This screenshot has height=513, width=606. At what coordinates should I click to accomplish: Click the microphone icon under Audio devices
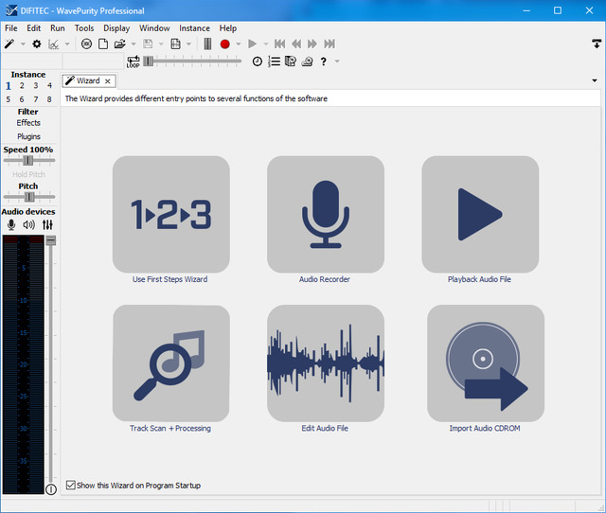point(11,225)
